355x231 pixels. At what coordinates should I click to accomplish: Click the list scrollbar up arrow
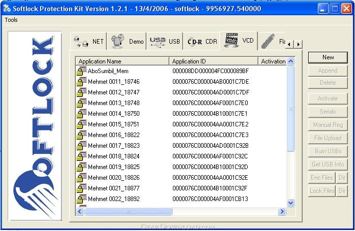(x=291, y=61)
